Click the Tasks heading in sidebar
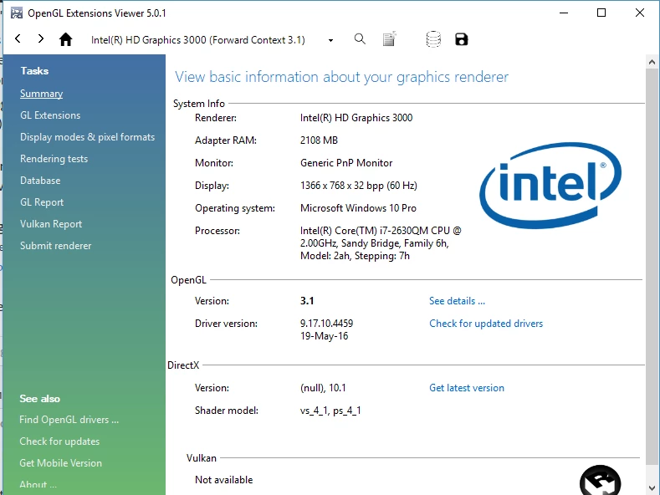Image resolution: width=660 pixels, height=495 pixels. click(x=34, y=71)
